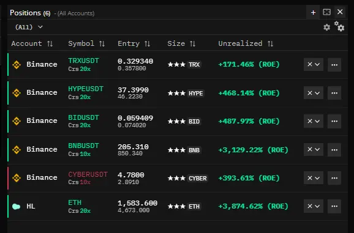Image resolution: width=354 pixels, height=233 pixels.
Task: Click the HL account name
Action: click(x=31, y=206)
